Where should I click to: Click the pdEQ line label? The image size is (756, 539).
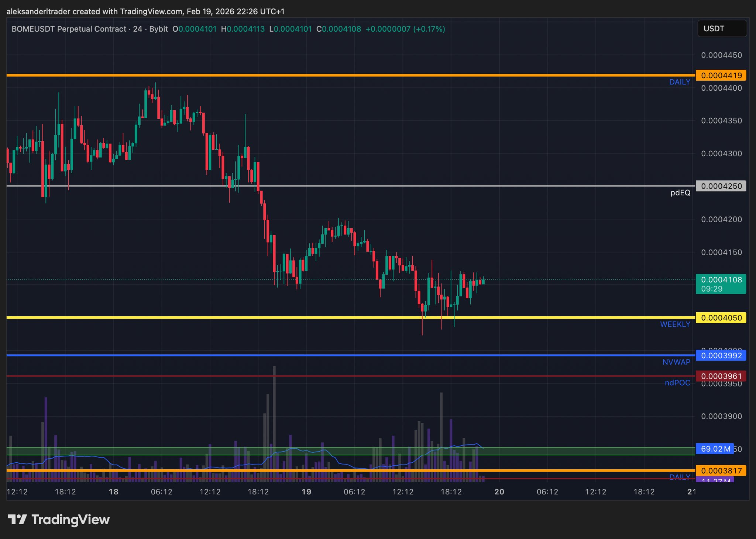680,193
